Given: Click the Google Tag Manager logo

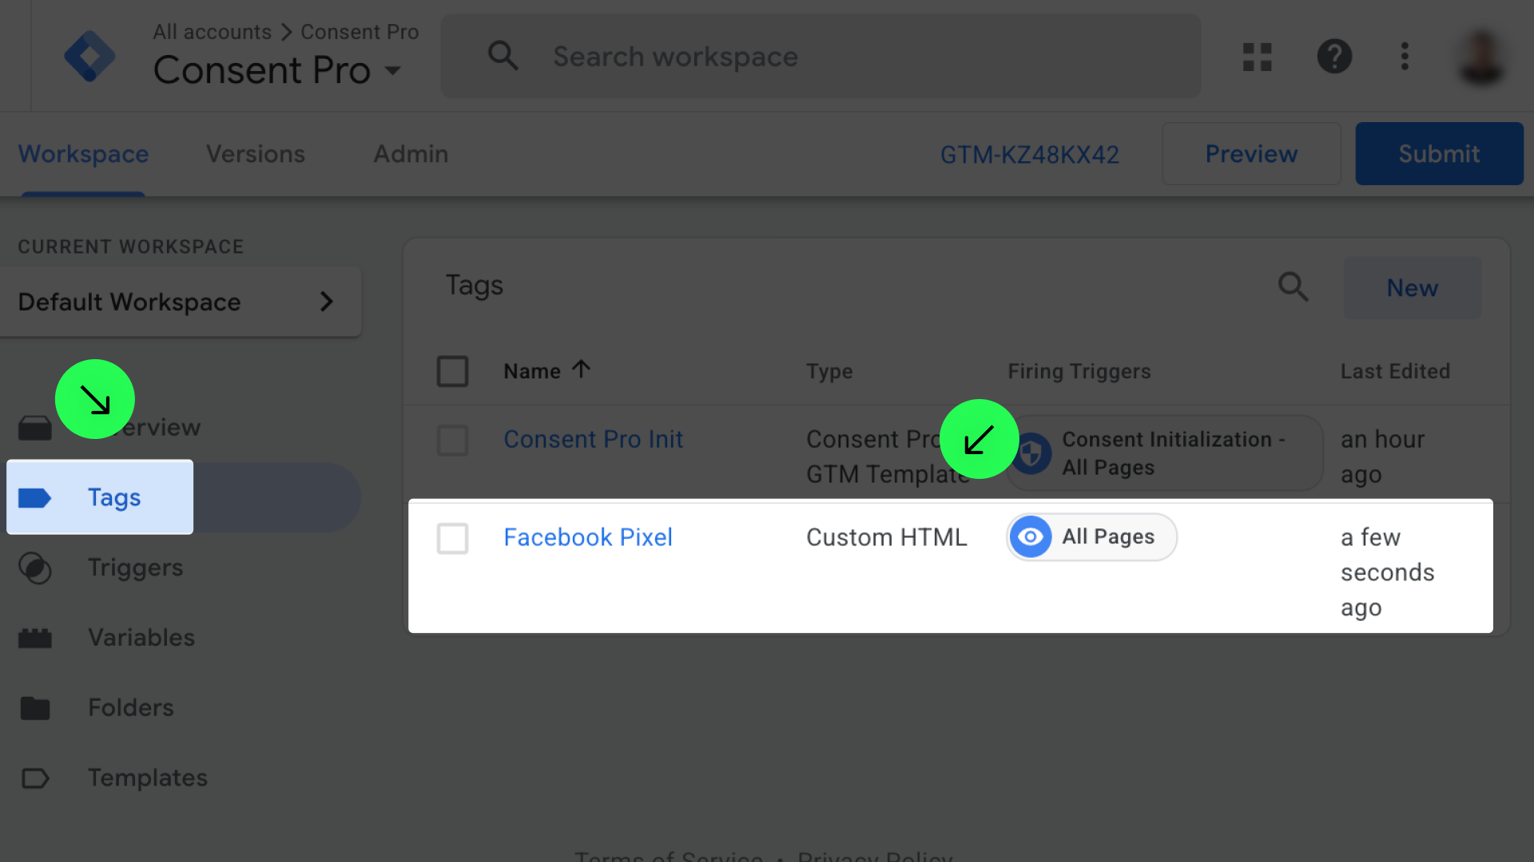Looking at the screenshot, I should pos(89,56).
